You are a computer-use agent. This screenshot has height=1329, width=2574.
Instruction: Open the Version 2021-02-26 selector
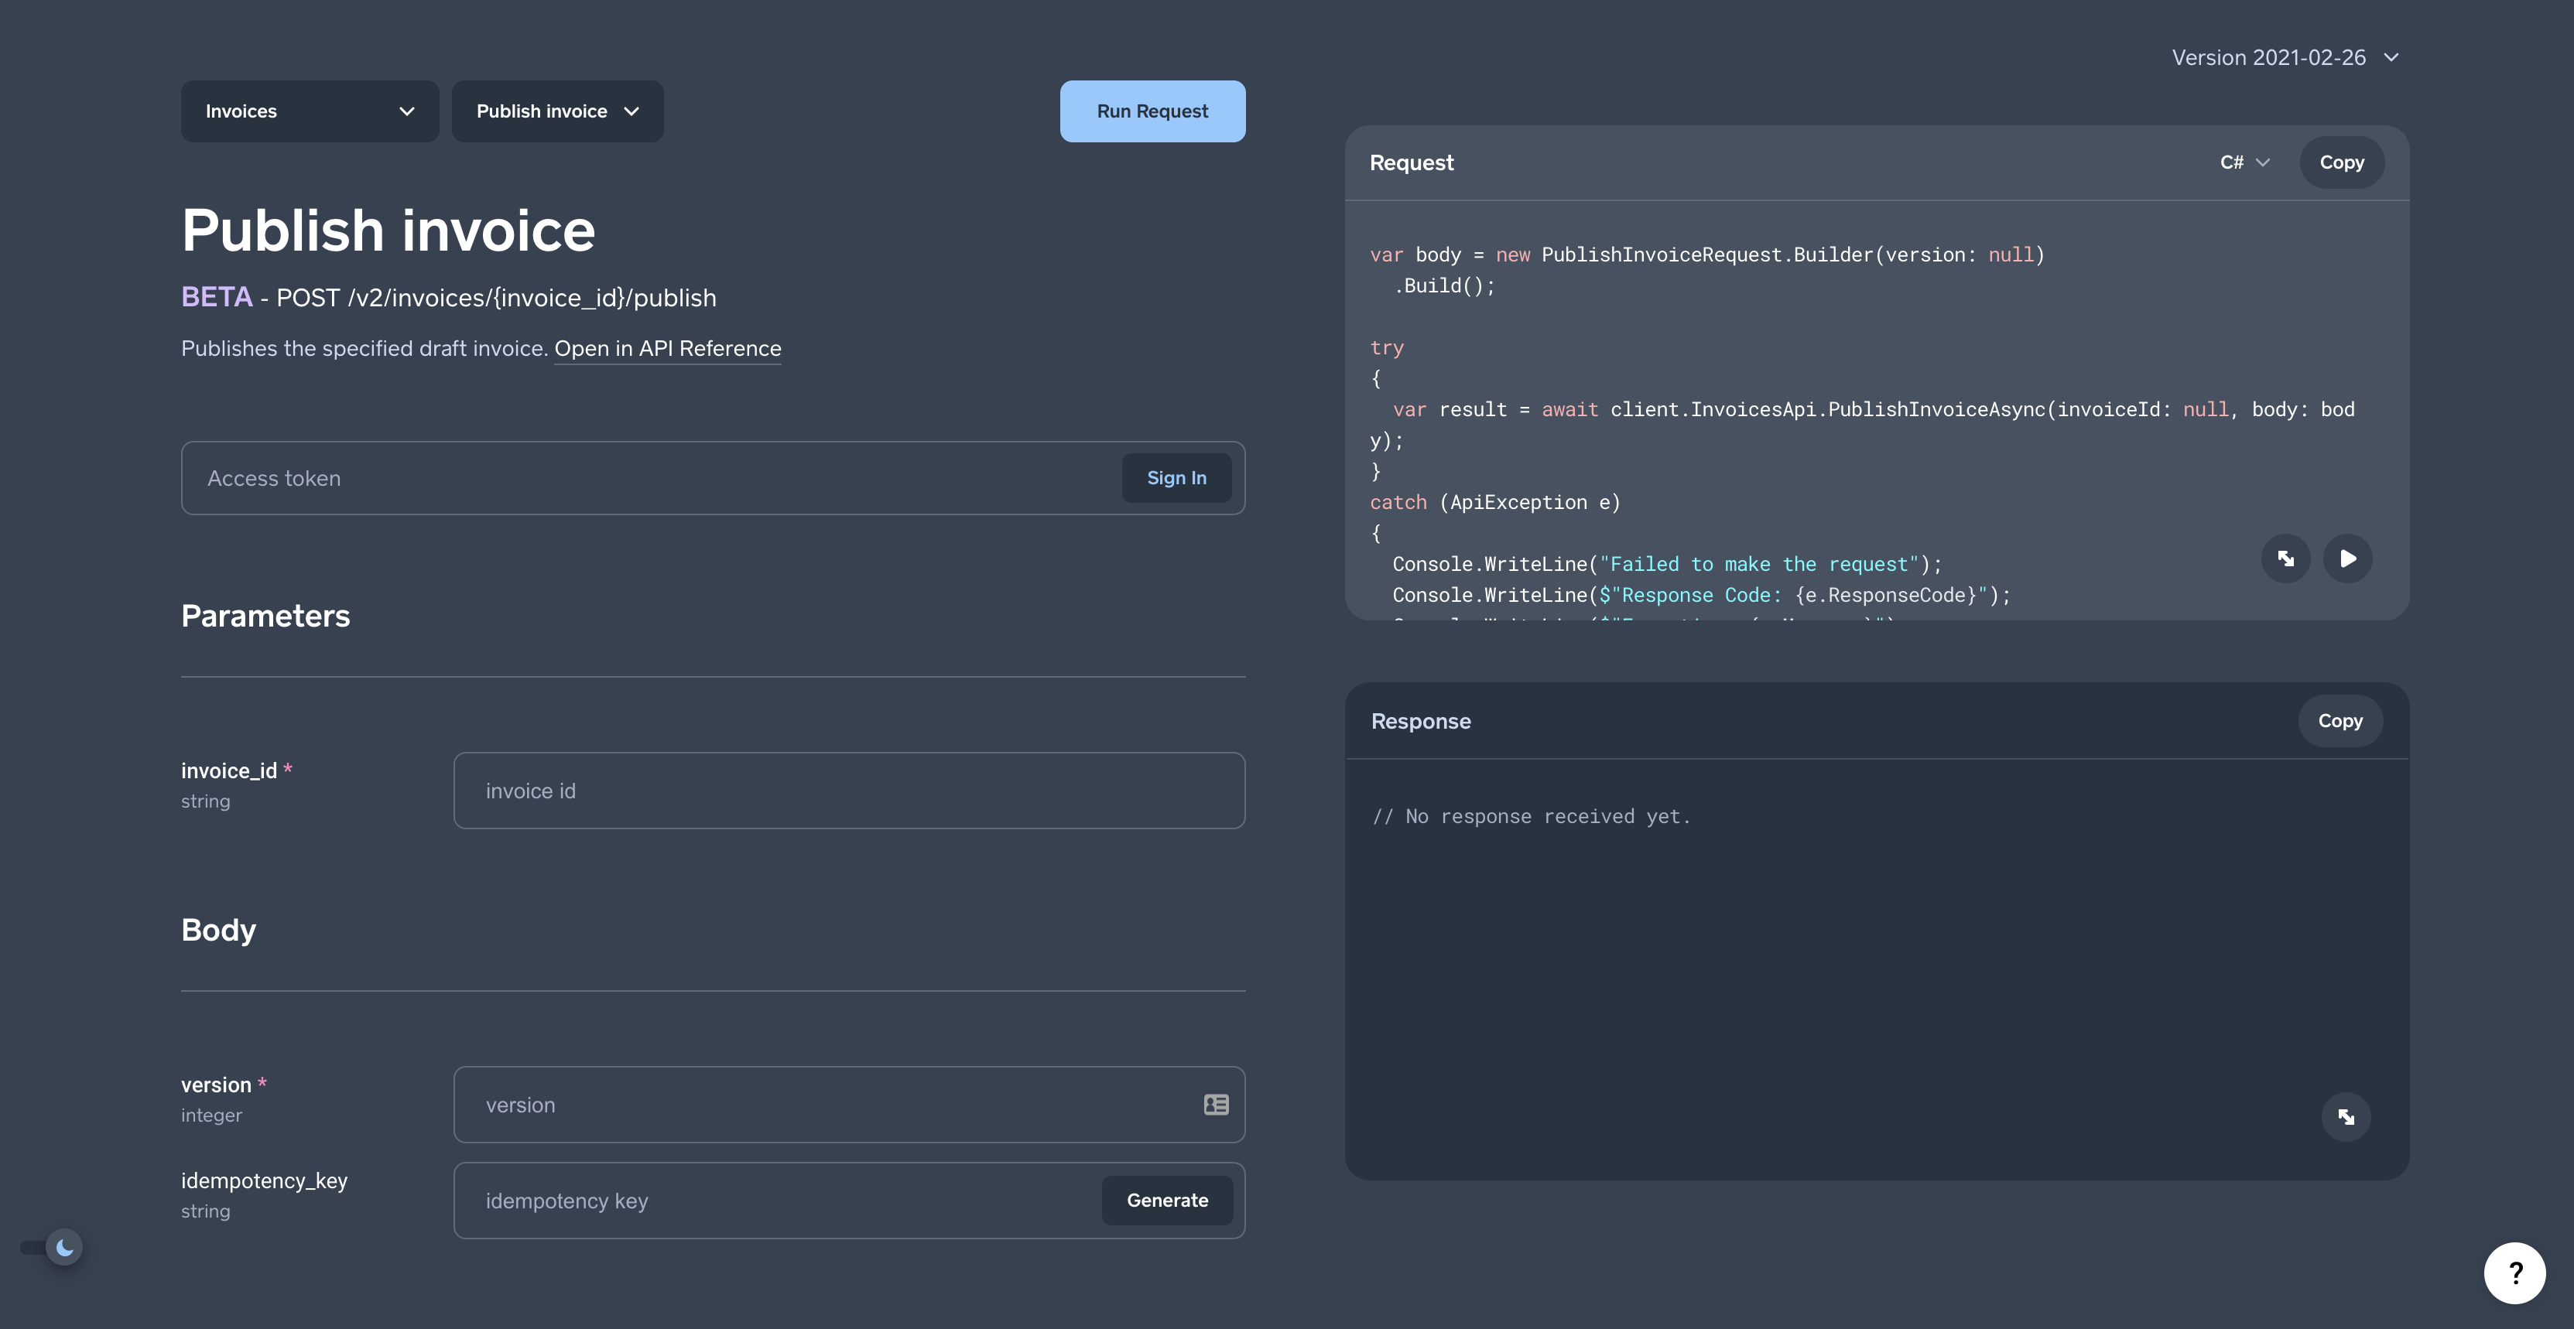(2285, 58)
